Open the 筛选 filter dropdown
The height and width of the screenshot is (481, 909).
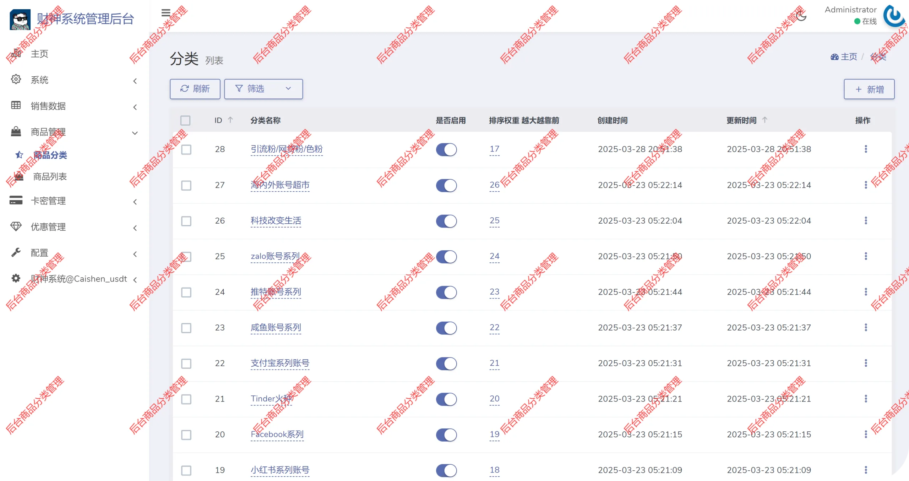pyautogui.click(x=263, y=89)
